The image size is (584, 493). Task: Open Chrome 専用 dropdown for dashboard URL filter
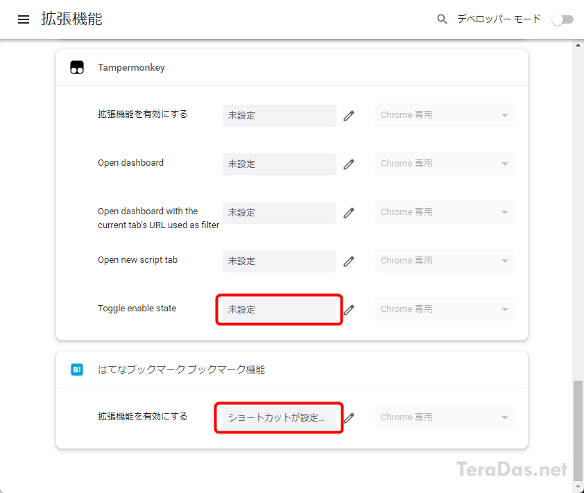[445, 212]
